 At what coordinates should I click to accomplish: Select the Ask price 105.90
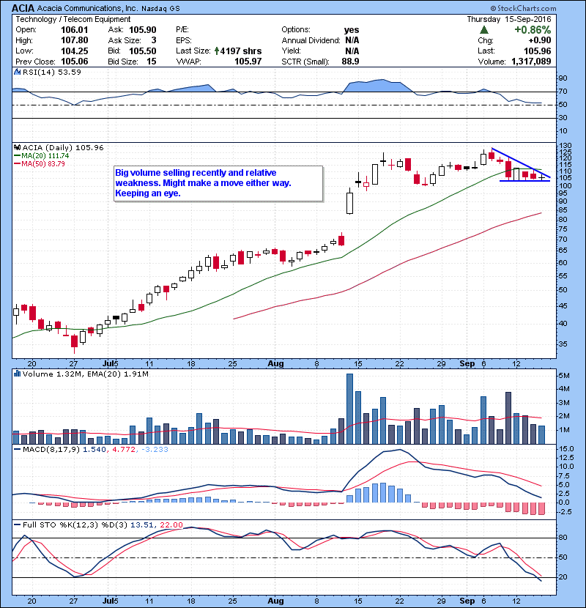click(143, 30)
